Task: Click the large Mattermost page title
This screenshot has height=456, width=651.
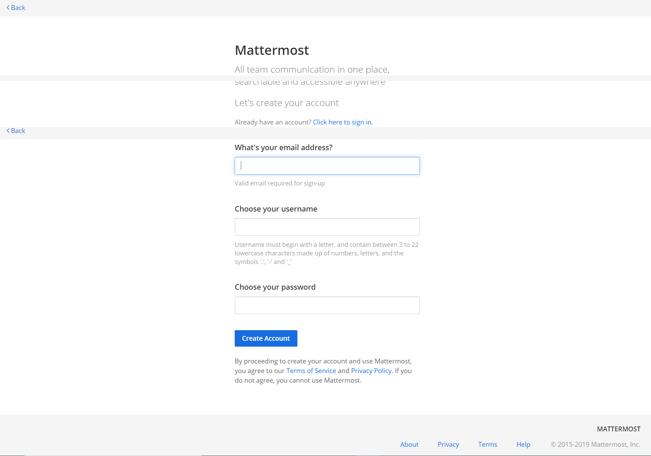Action: 272,50
